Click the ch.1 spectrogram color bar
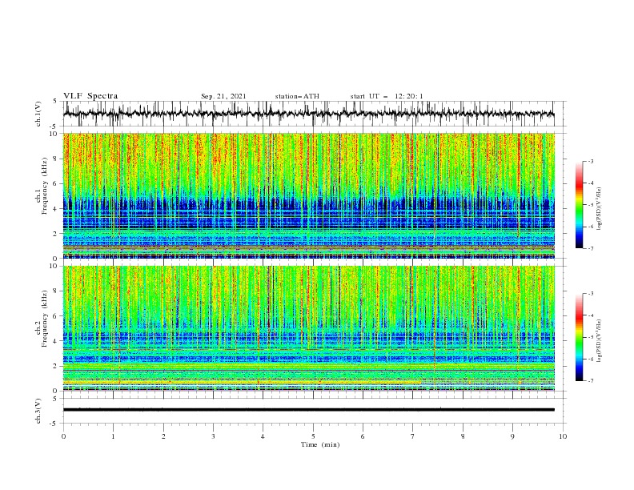This screenshot has height=490, width=634. 580,204
